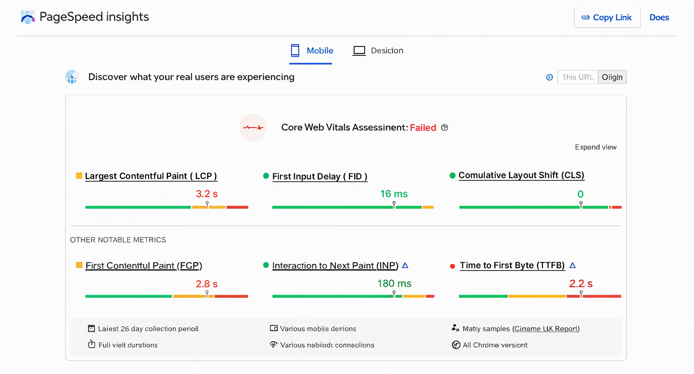This screenshot has height=374, width=694.
Task: Click Fuli vieit durstions text
Action: tap(128, 345)
